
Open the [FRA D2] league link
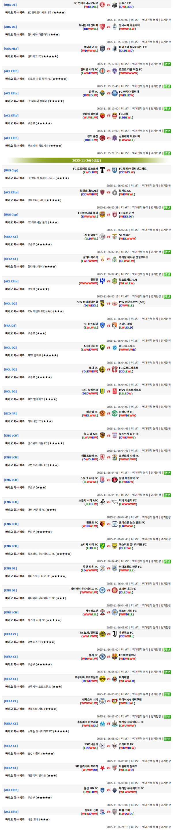click(10, 325)
